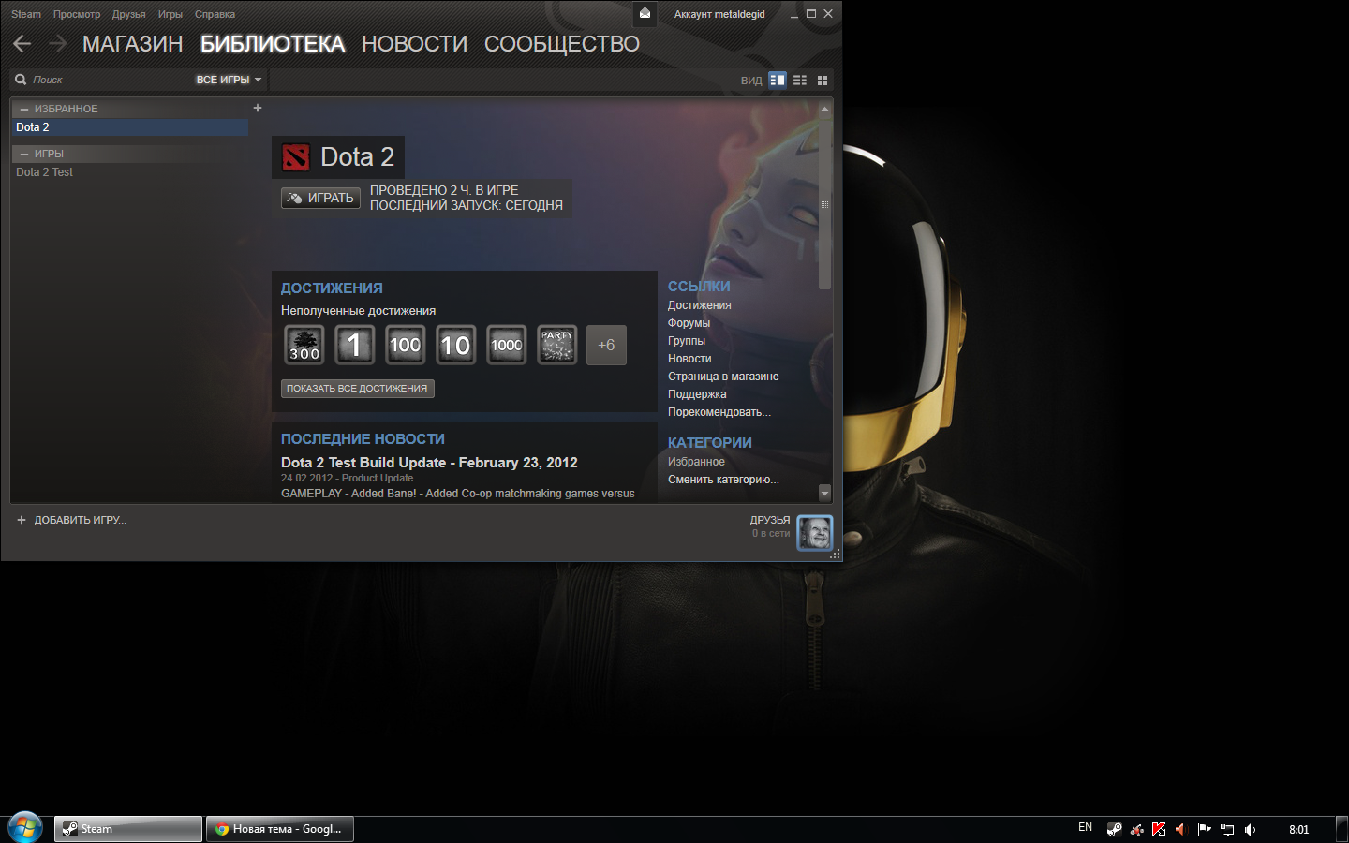Switch to detail view icon
Viewport: 1349px width, 843px height.
click(778, 80)
